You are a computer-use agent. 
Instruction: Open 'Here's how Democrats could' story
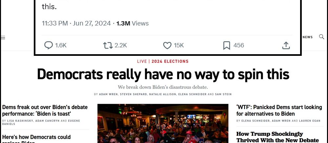tap(36, 139)
